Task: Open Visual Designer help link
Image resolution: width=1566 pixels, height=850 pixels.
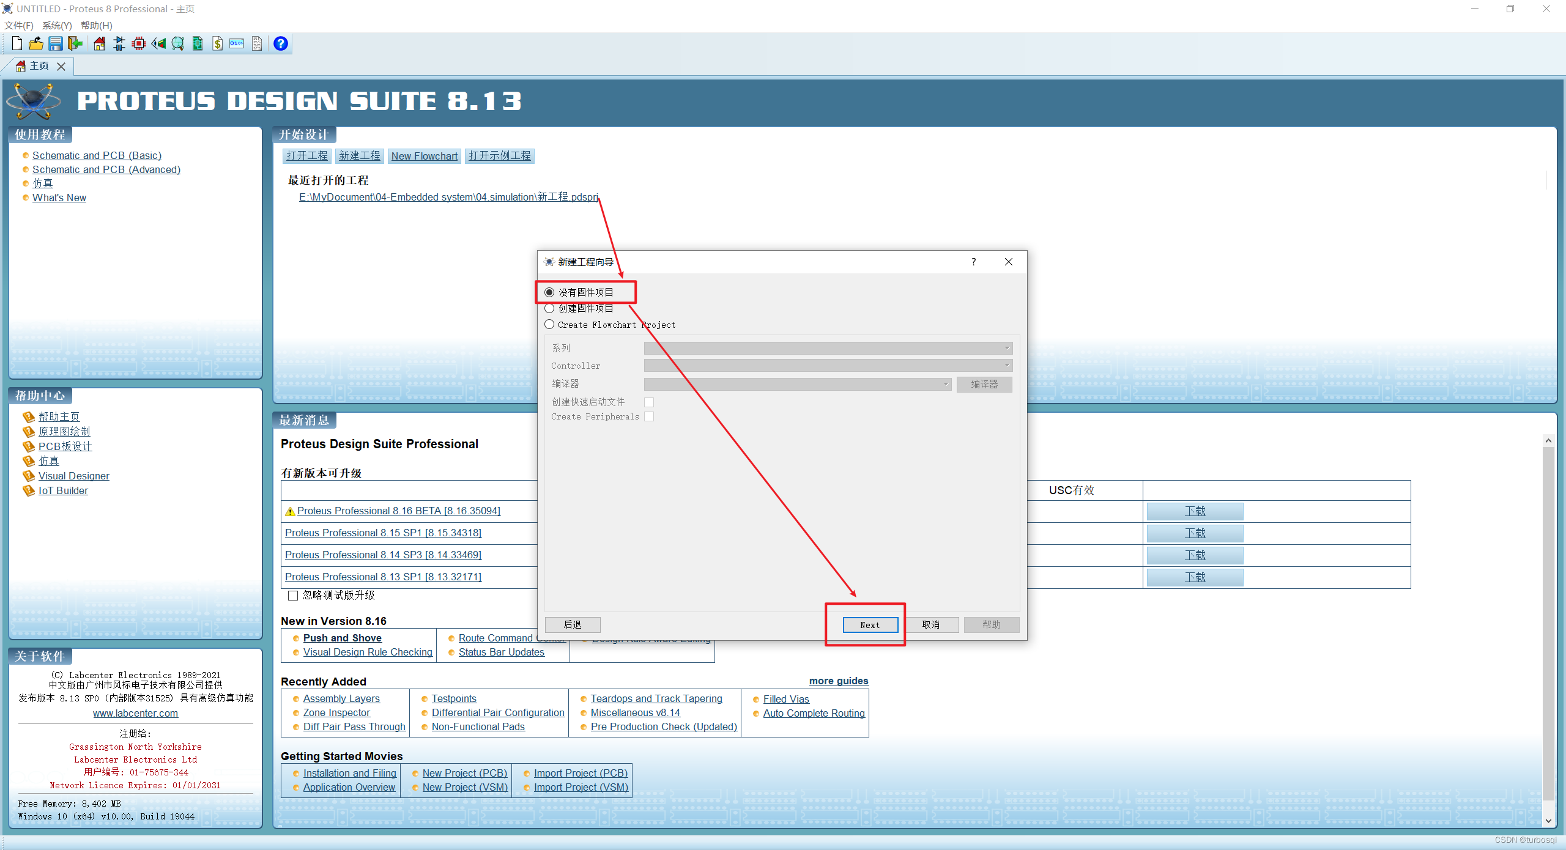Action: coord(74,476)
